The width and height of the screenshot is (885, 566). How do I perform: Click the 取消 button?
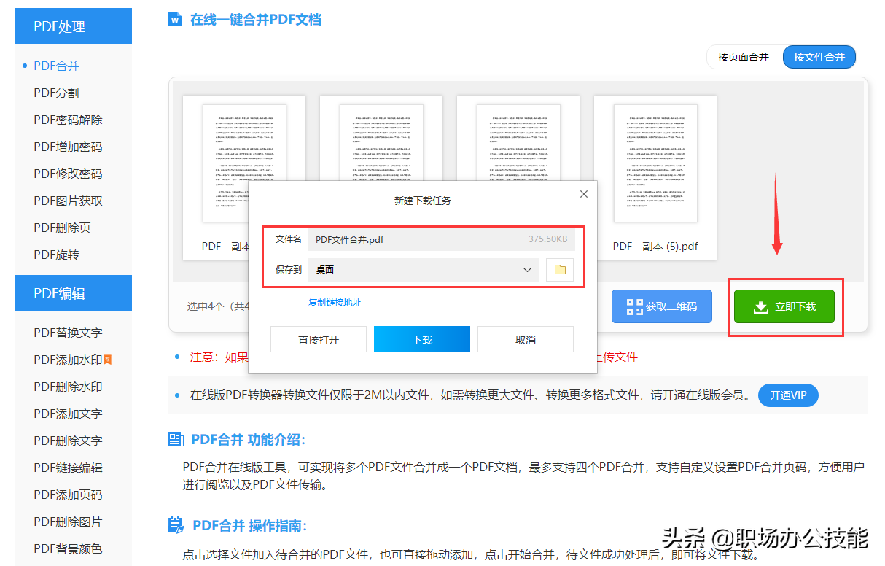pos(526,340)
